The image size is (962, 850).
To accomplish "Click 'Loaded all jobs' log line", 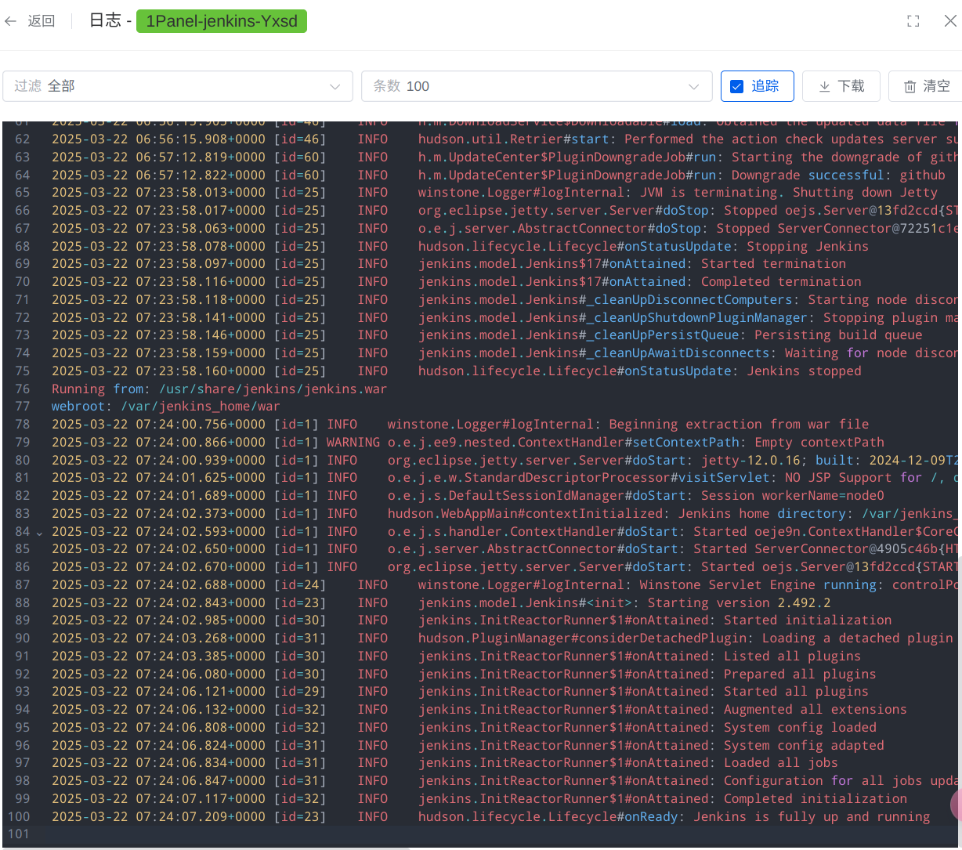I will [x=445, y=763].
